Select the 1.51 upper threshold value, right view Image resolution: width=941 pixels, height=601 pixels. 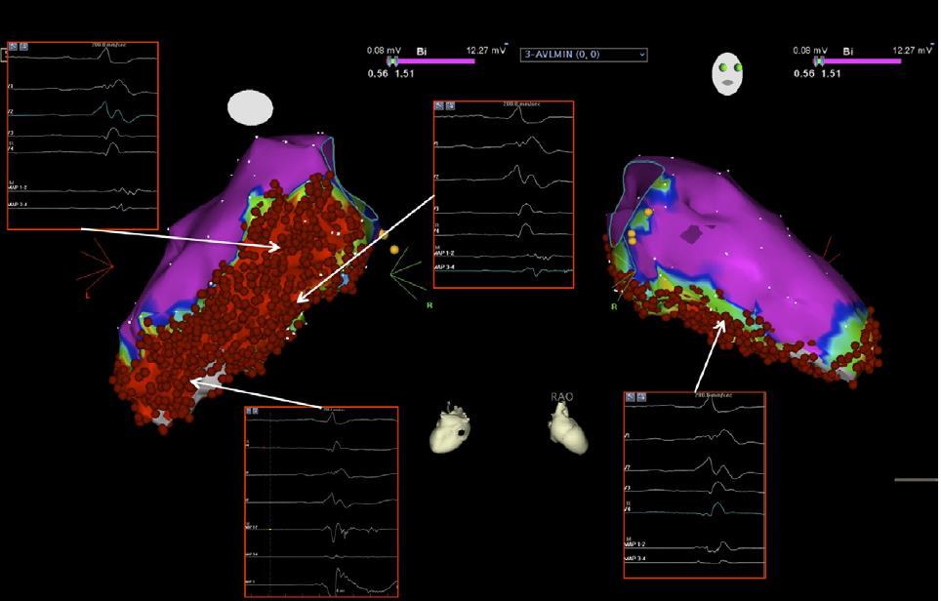pos(831,74)
